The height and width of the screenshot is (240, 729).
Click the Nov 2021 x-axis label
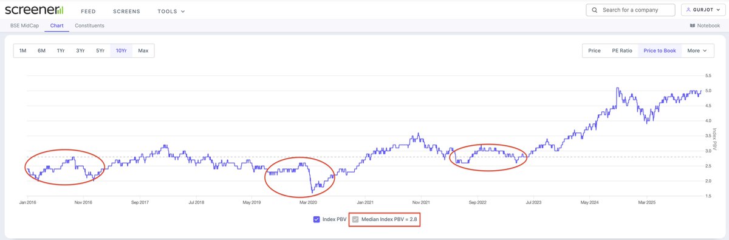[x=421, y=202]
